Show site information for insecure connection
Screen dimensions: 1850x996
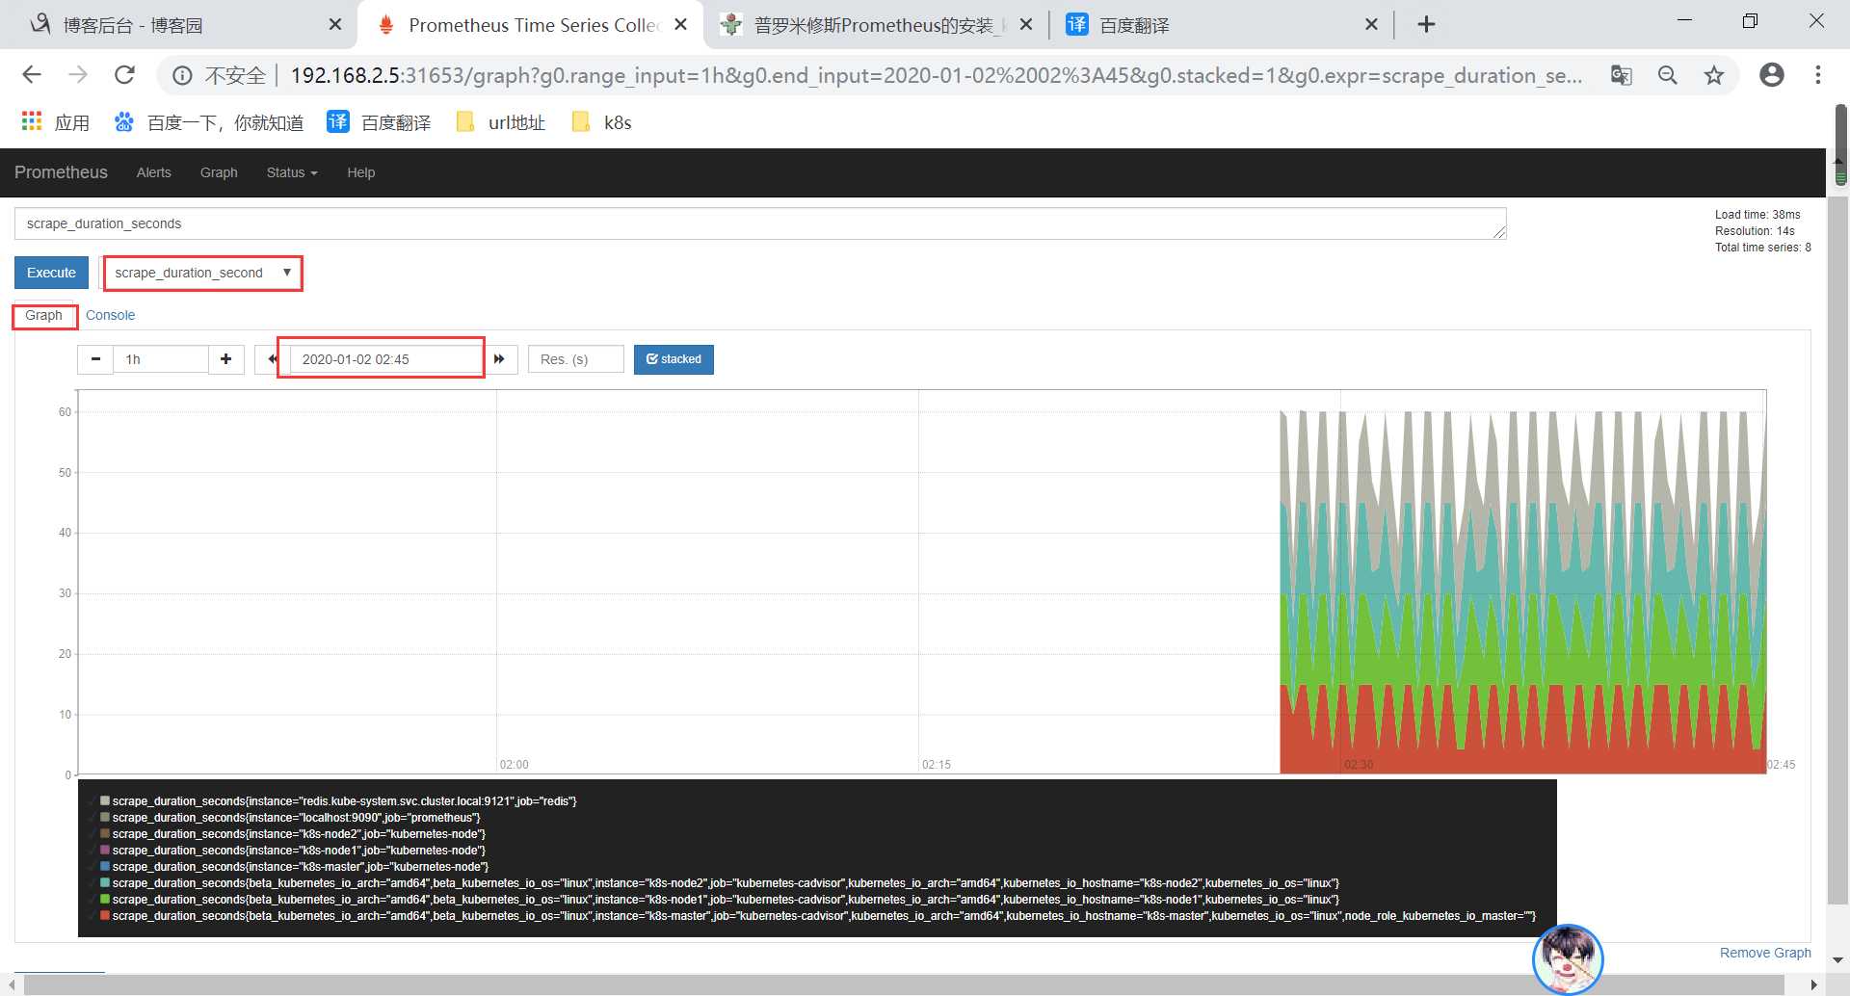182,75
